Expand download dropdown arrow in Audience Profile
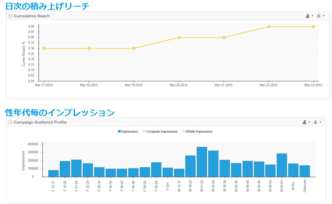Image resolution: width=332 pixels, height=204 pixels. tap(320, 122)
